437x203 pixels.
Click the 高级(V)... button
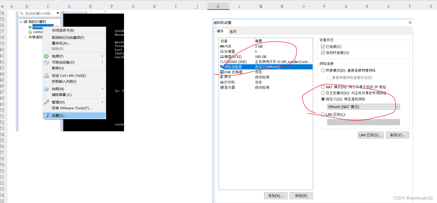click(x=397, y=135)
